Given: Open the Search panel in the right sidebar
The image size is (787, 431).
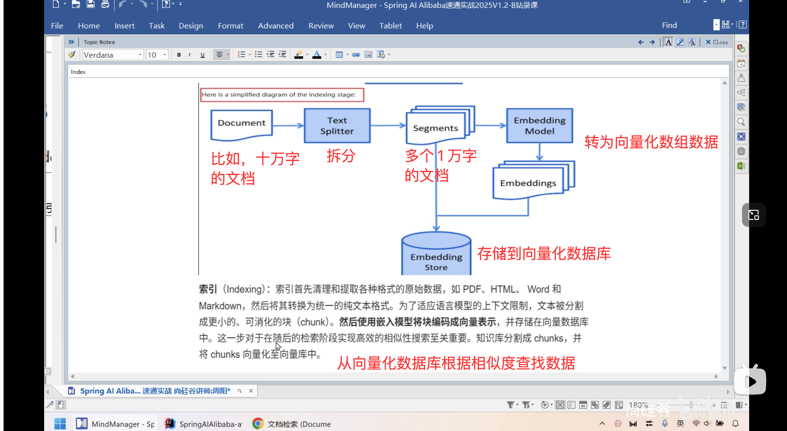Looking at the screenshot, I should coord(741,122).
